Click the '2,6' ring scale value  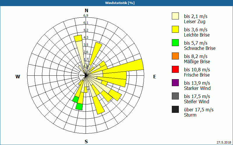click(86, 52)
